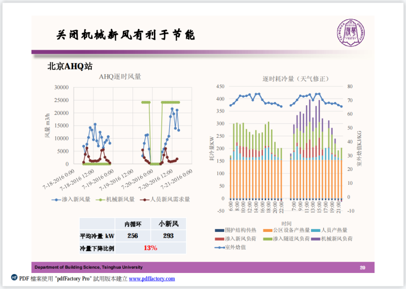406x289 pixels.
Task: Click the 室外焓值 line legend marker
Action: pyautogui.click(x=221, y=247)
